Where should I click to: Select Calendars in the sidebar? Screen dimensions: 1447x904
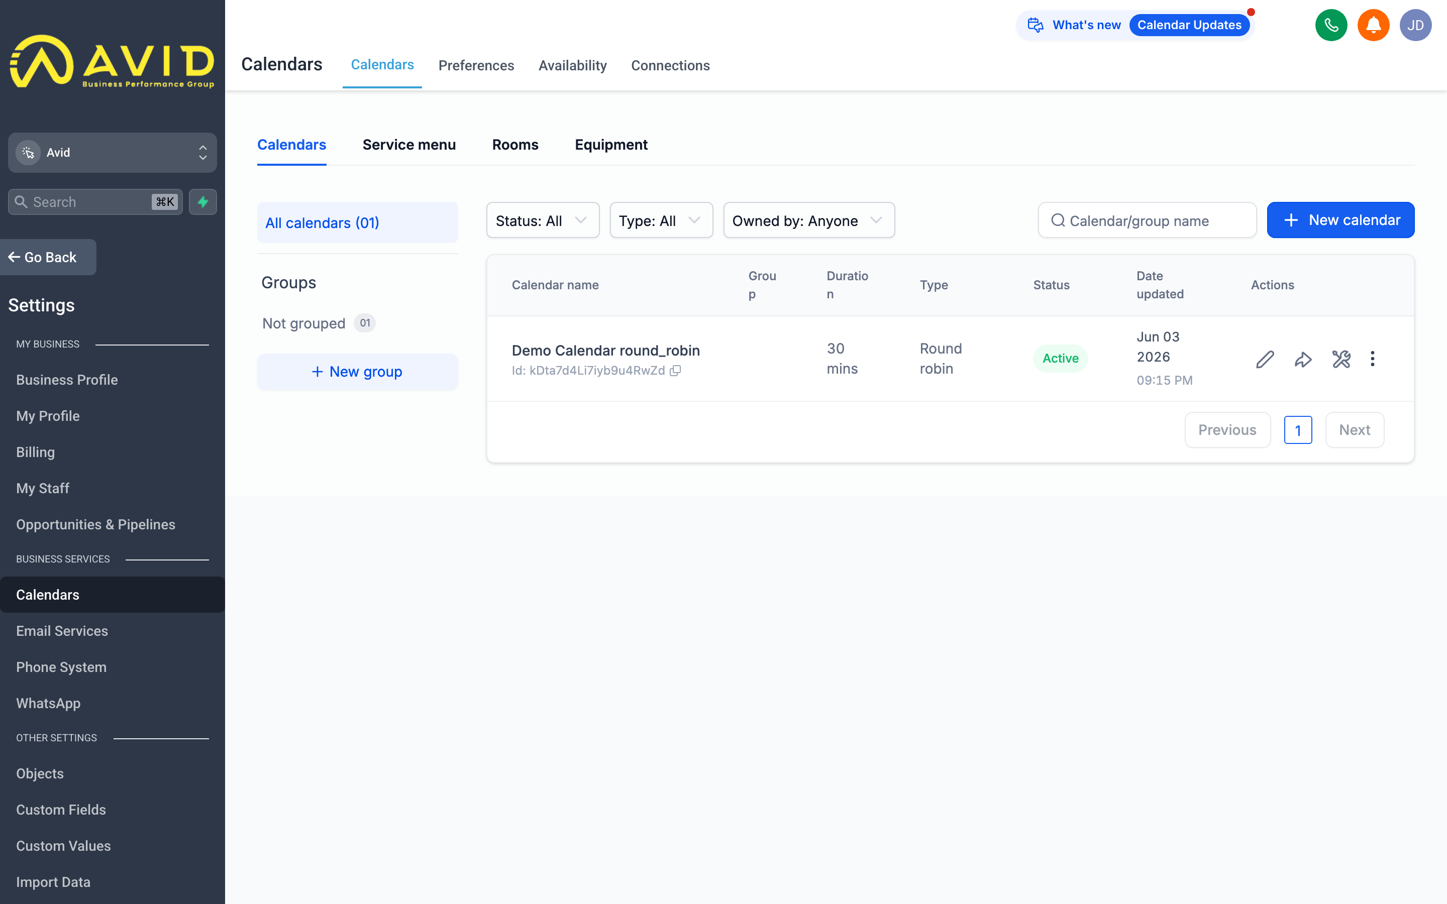113,594
